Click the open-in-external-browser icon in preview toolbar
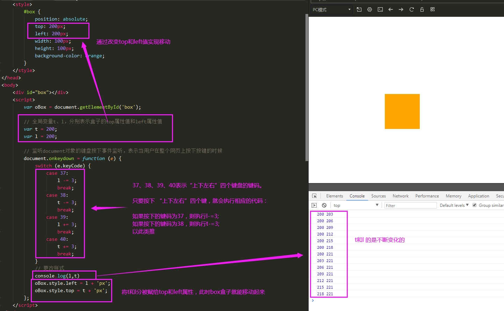Image resolution: width=504 pixels, height=311 pixels. (x=359, y=9)
